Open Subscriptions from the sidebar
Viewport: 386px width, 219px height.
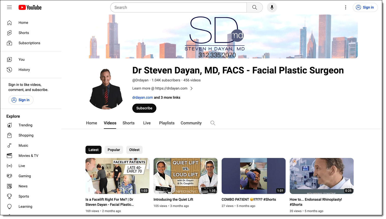pyautogui.click(x=29, y=43)
